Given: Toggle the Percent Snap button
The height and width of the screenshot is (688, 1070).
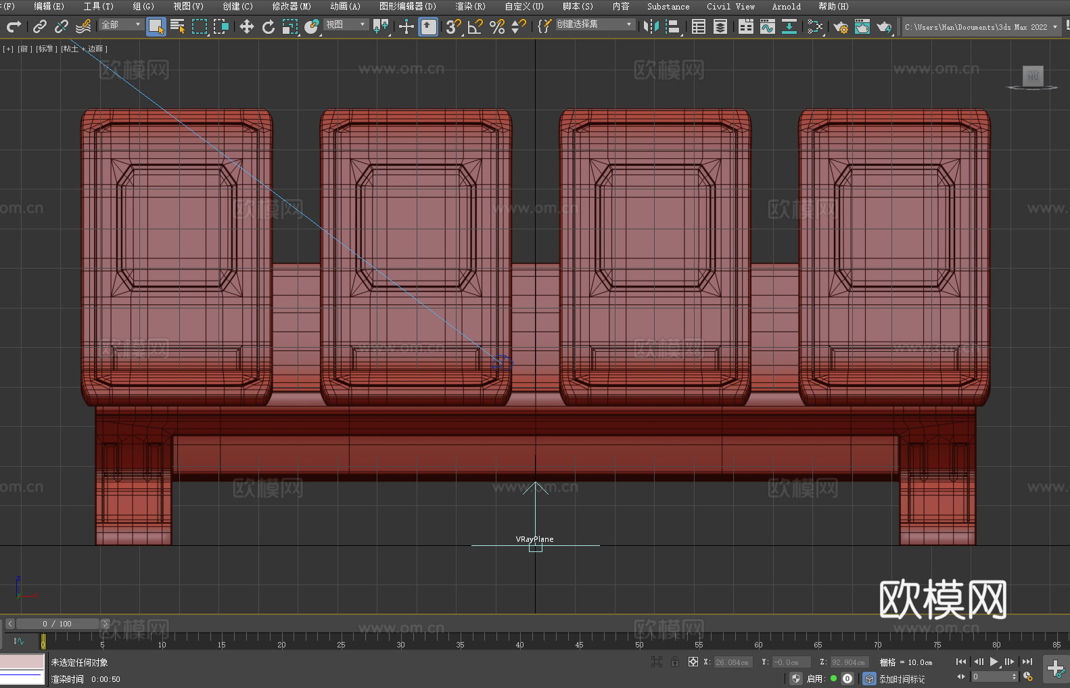Looking at the screenshot, I should click(x=497, y=26).
